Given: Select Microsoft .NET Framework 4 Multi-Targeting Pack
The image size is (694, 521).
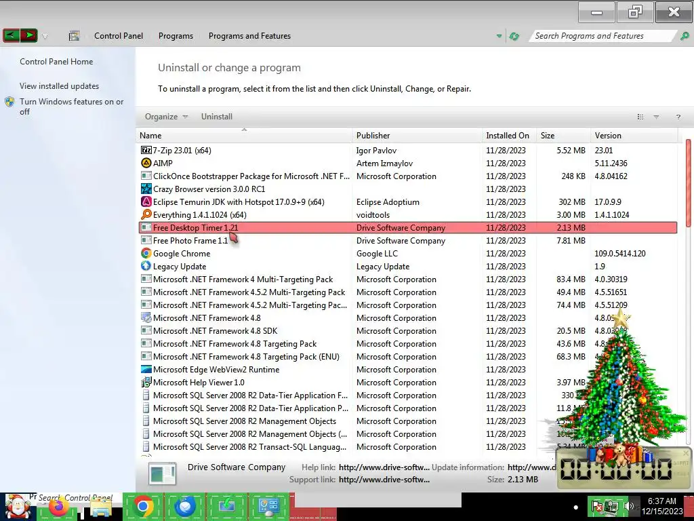Looking at the screenshot, I should pos(407,279).
